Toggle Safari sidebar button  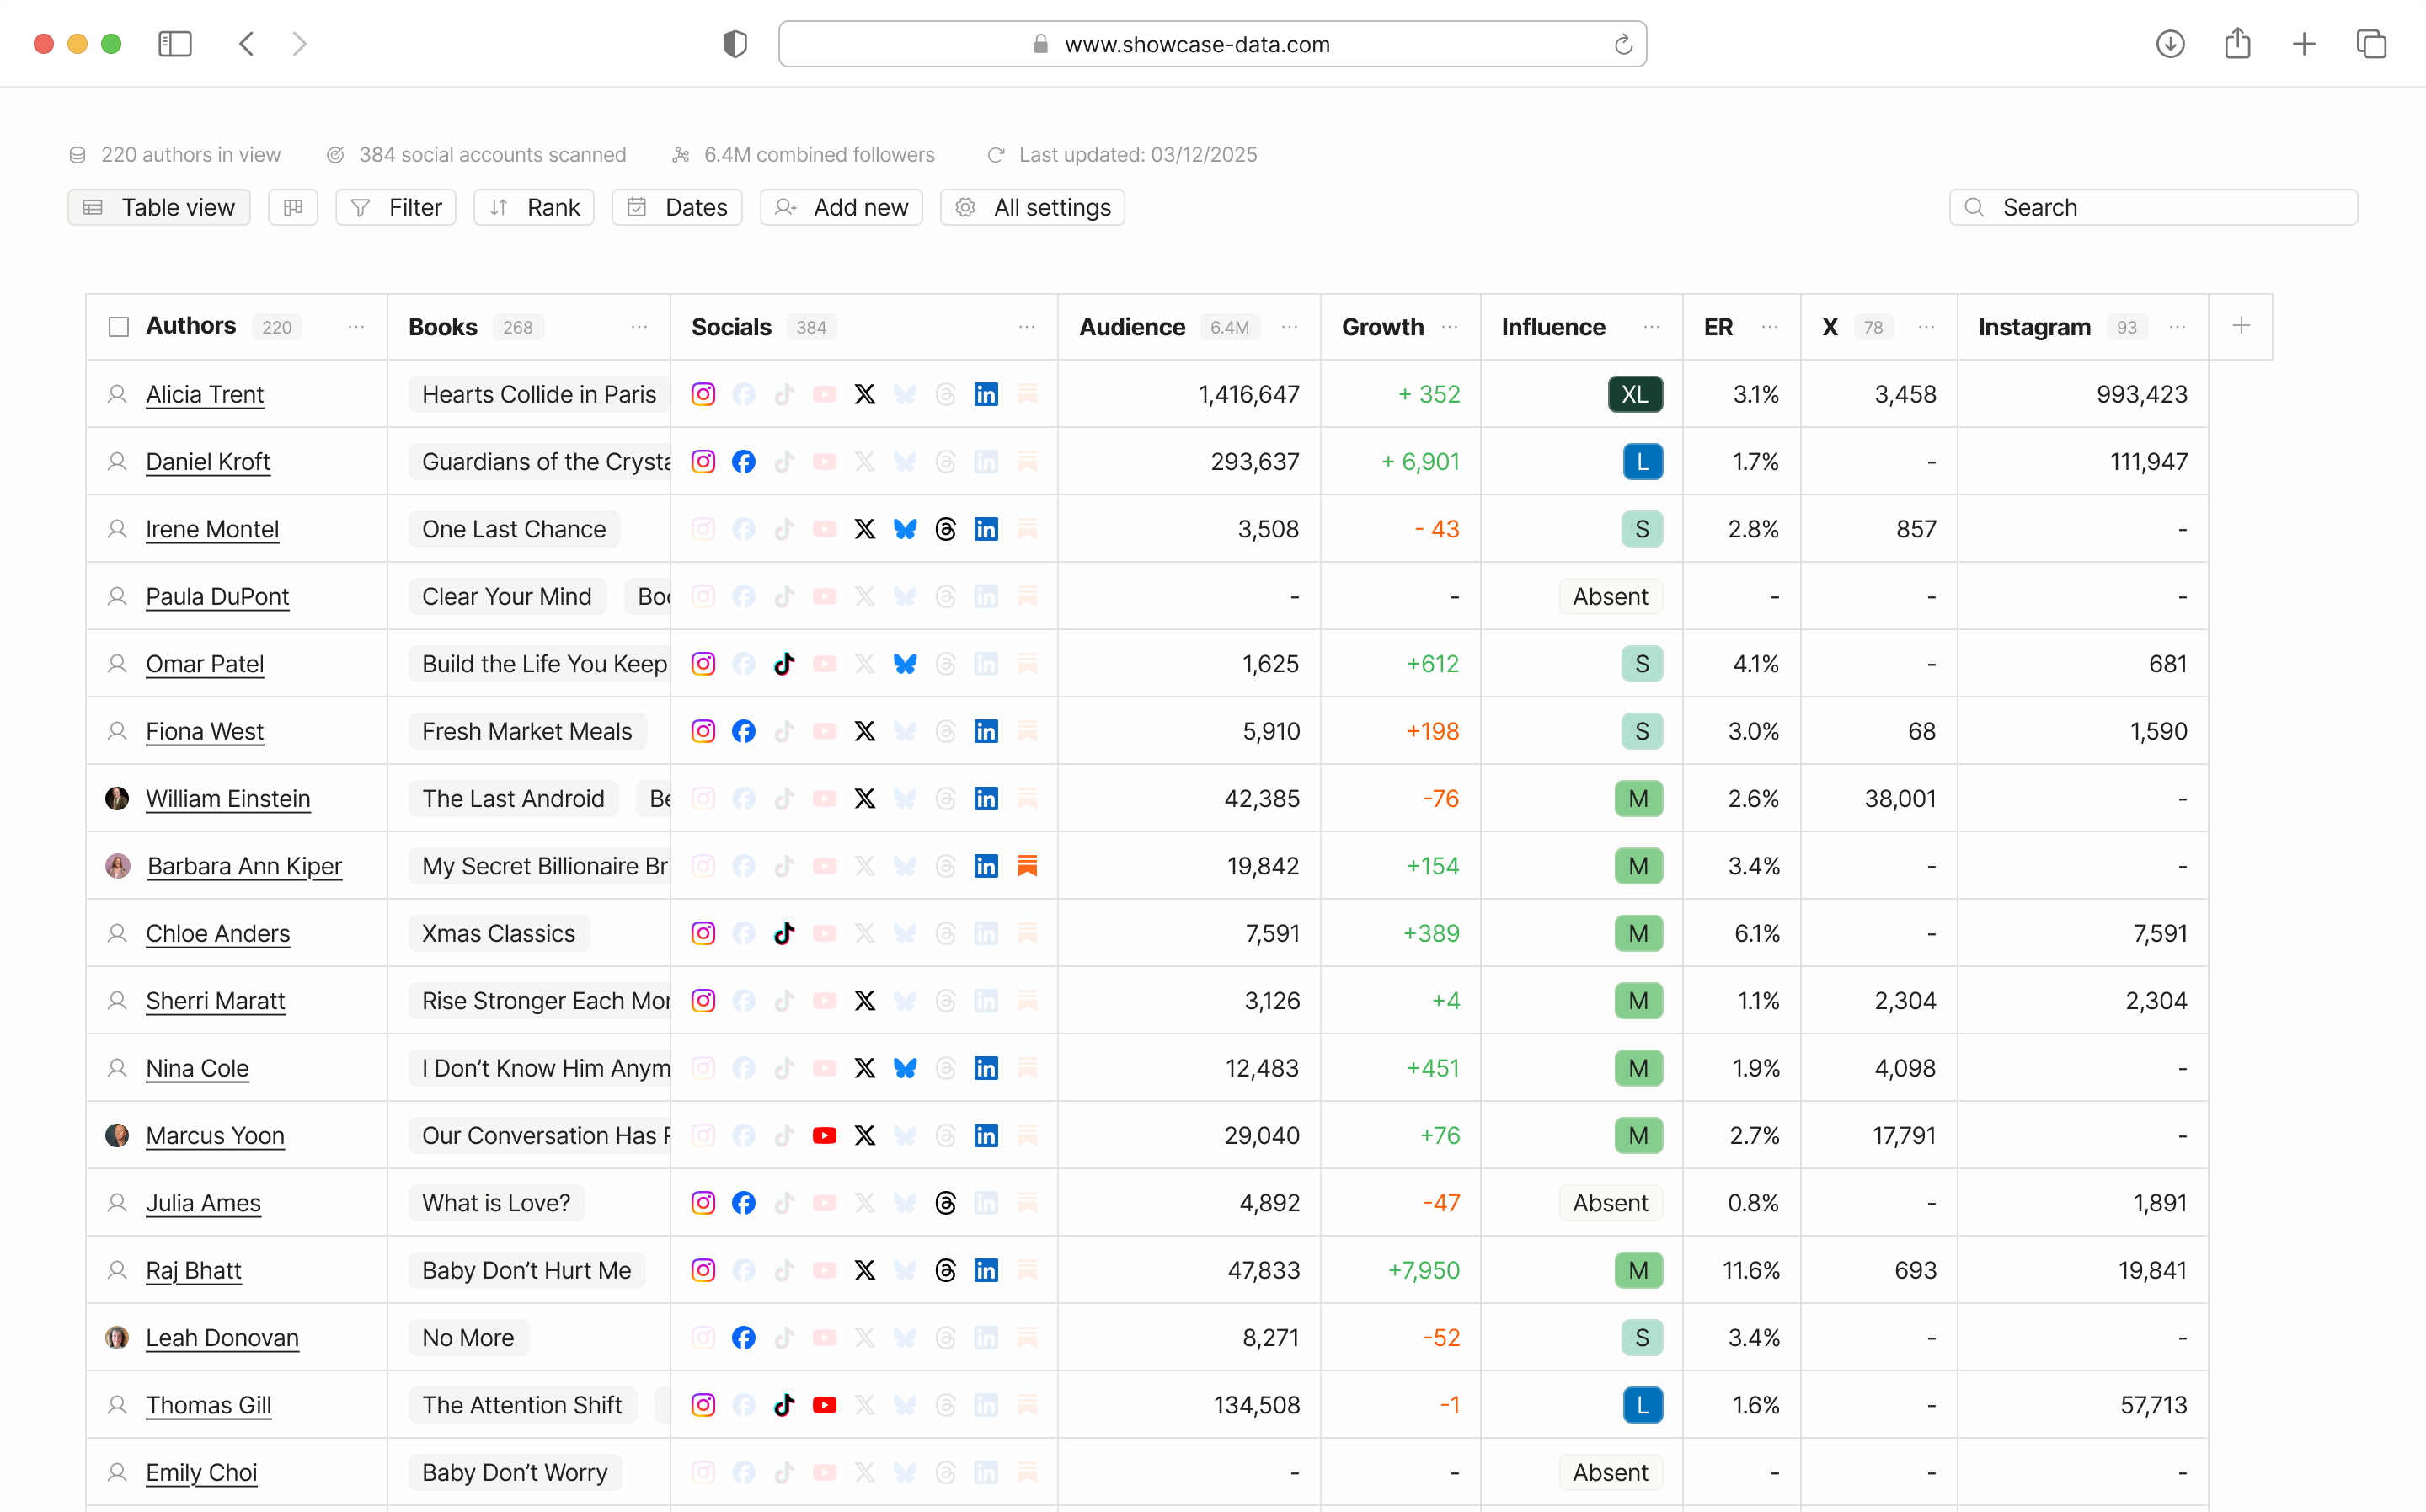175,44
